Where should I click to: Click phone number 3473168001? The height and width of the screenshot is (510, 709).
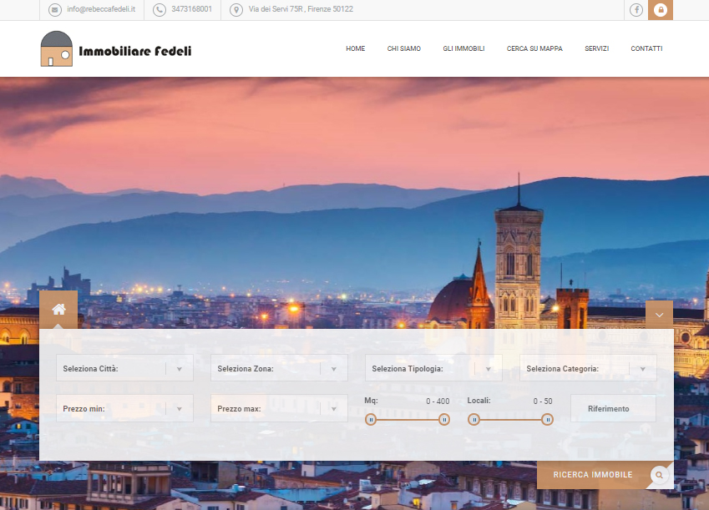[192, 9]
